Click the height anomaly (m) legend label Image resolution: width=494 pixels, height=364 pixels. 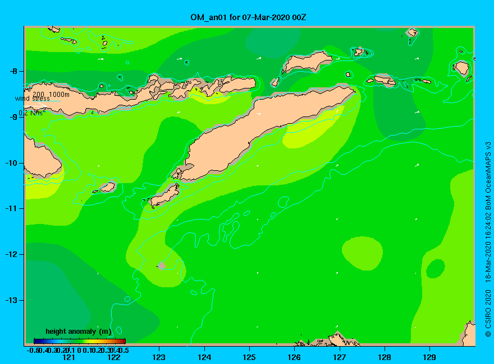coord(79,332)
